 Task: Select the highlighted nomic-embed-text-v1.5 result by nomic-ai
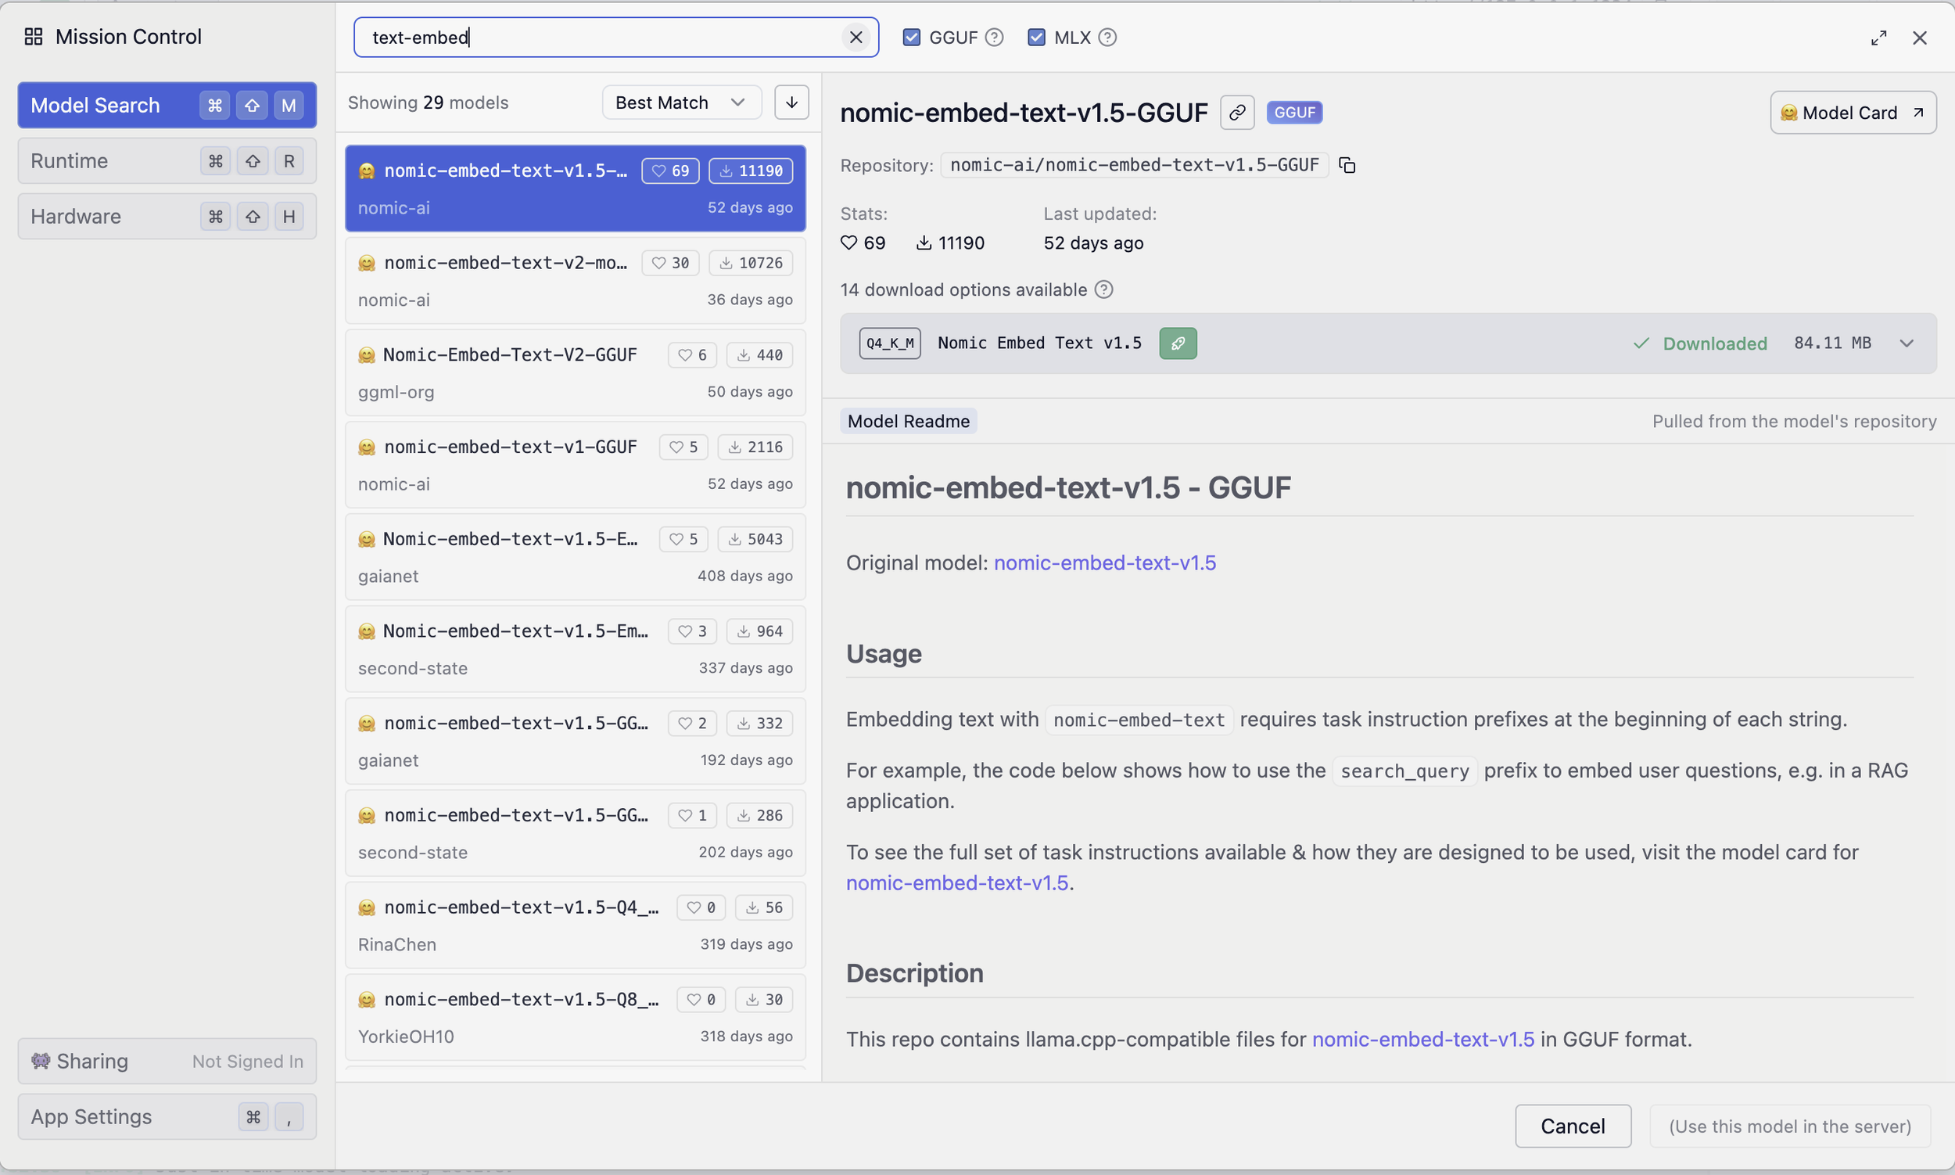coord(576,189)
